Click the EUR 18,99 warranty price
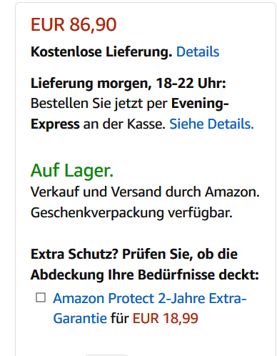 (166, 318)
